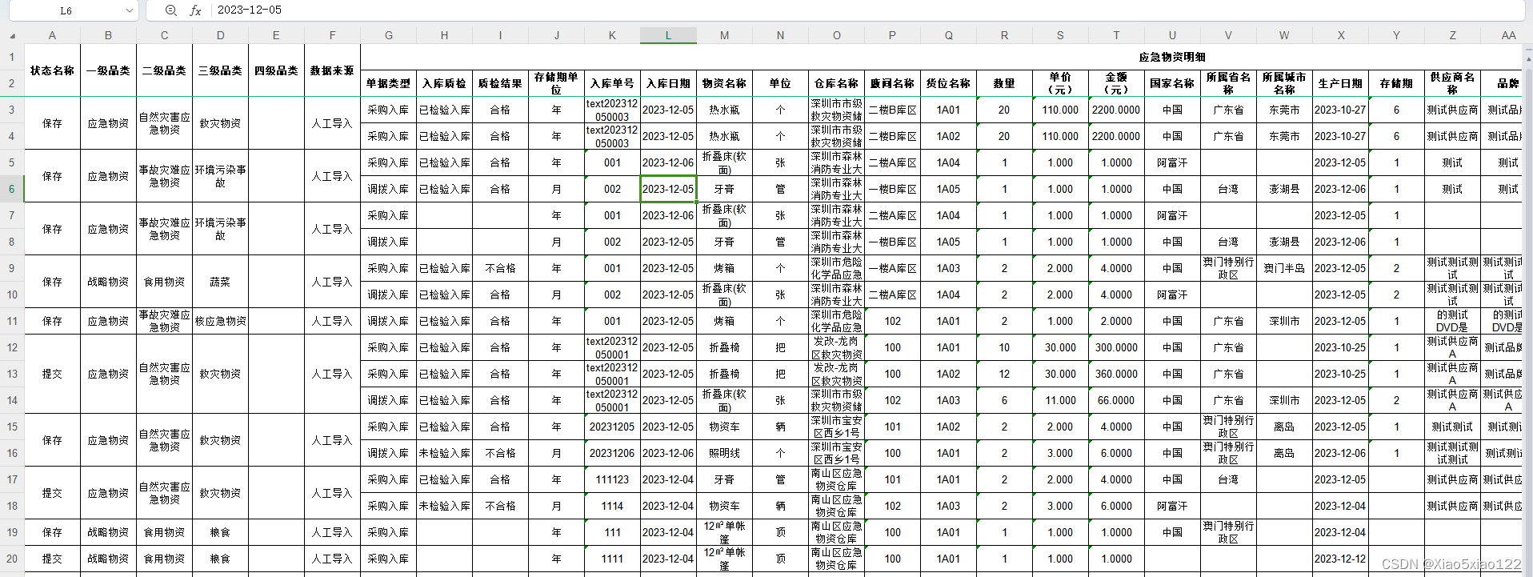Click the 应急物资明细 merged title cell

click(1171, 57)
